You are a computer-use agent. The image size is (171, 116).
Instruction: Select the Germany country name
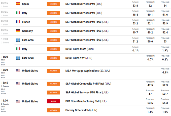pos(27,31)
